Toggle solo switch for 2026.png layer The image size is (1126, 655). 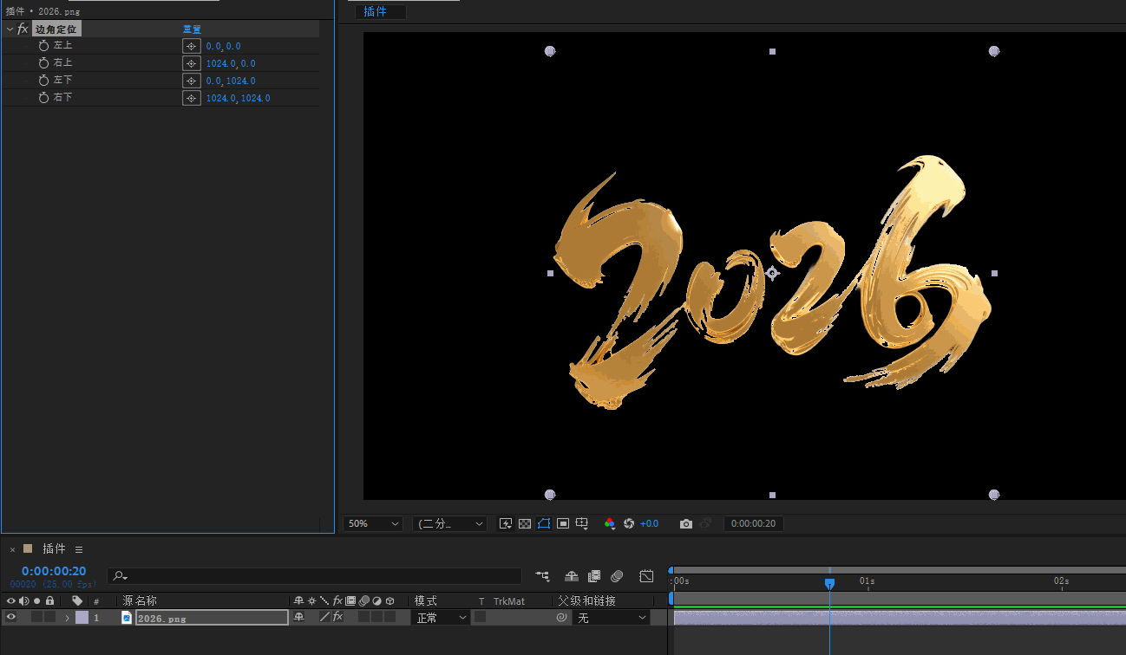coord(36,617)
